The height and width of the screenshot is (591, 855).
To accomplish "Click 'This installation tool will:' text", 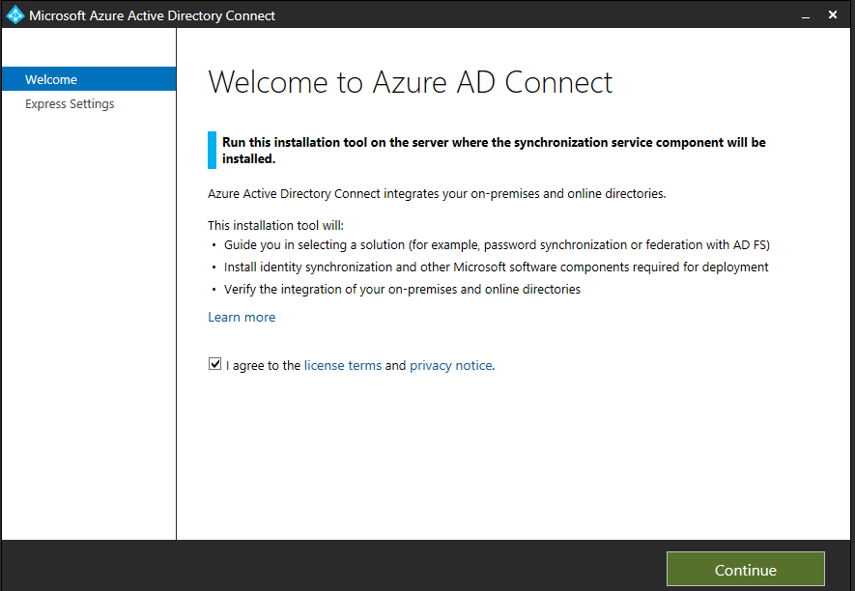I will click(x=276, y=225).
